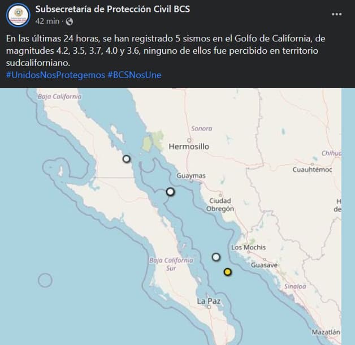
Task: Select the earthquake marker southwest of Guaymas
Action: pos(170,192)
